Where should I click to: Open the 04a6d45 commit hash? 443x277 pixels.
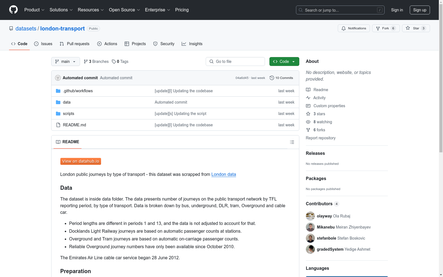[x=242, y=78]
